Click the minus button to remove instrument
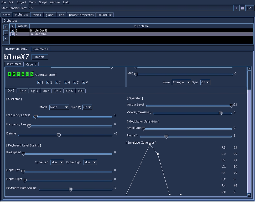Screen dimensions: 255x202 pos(6,38)
